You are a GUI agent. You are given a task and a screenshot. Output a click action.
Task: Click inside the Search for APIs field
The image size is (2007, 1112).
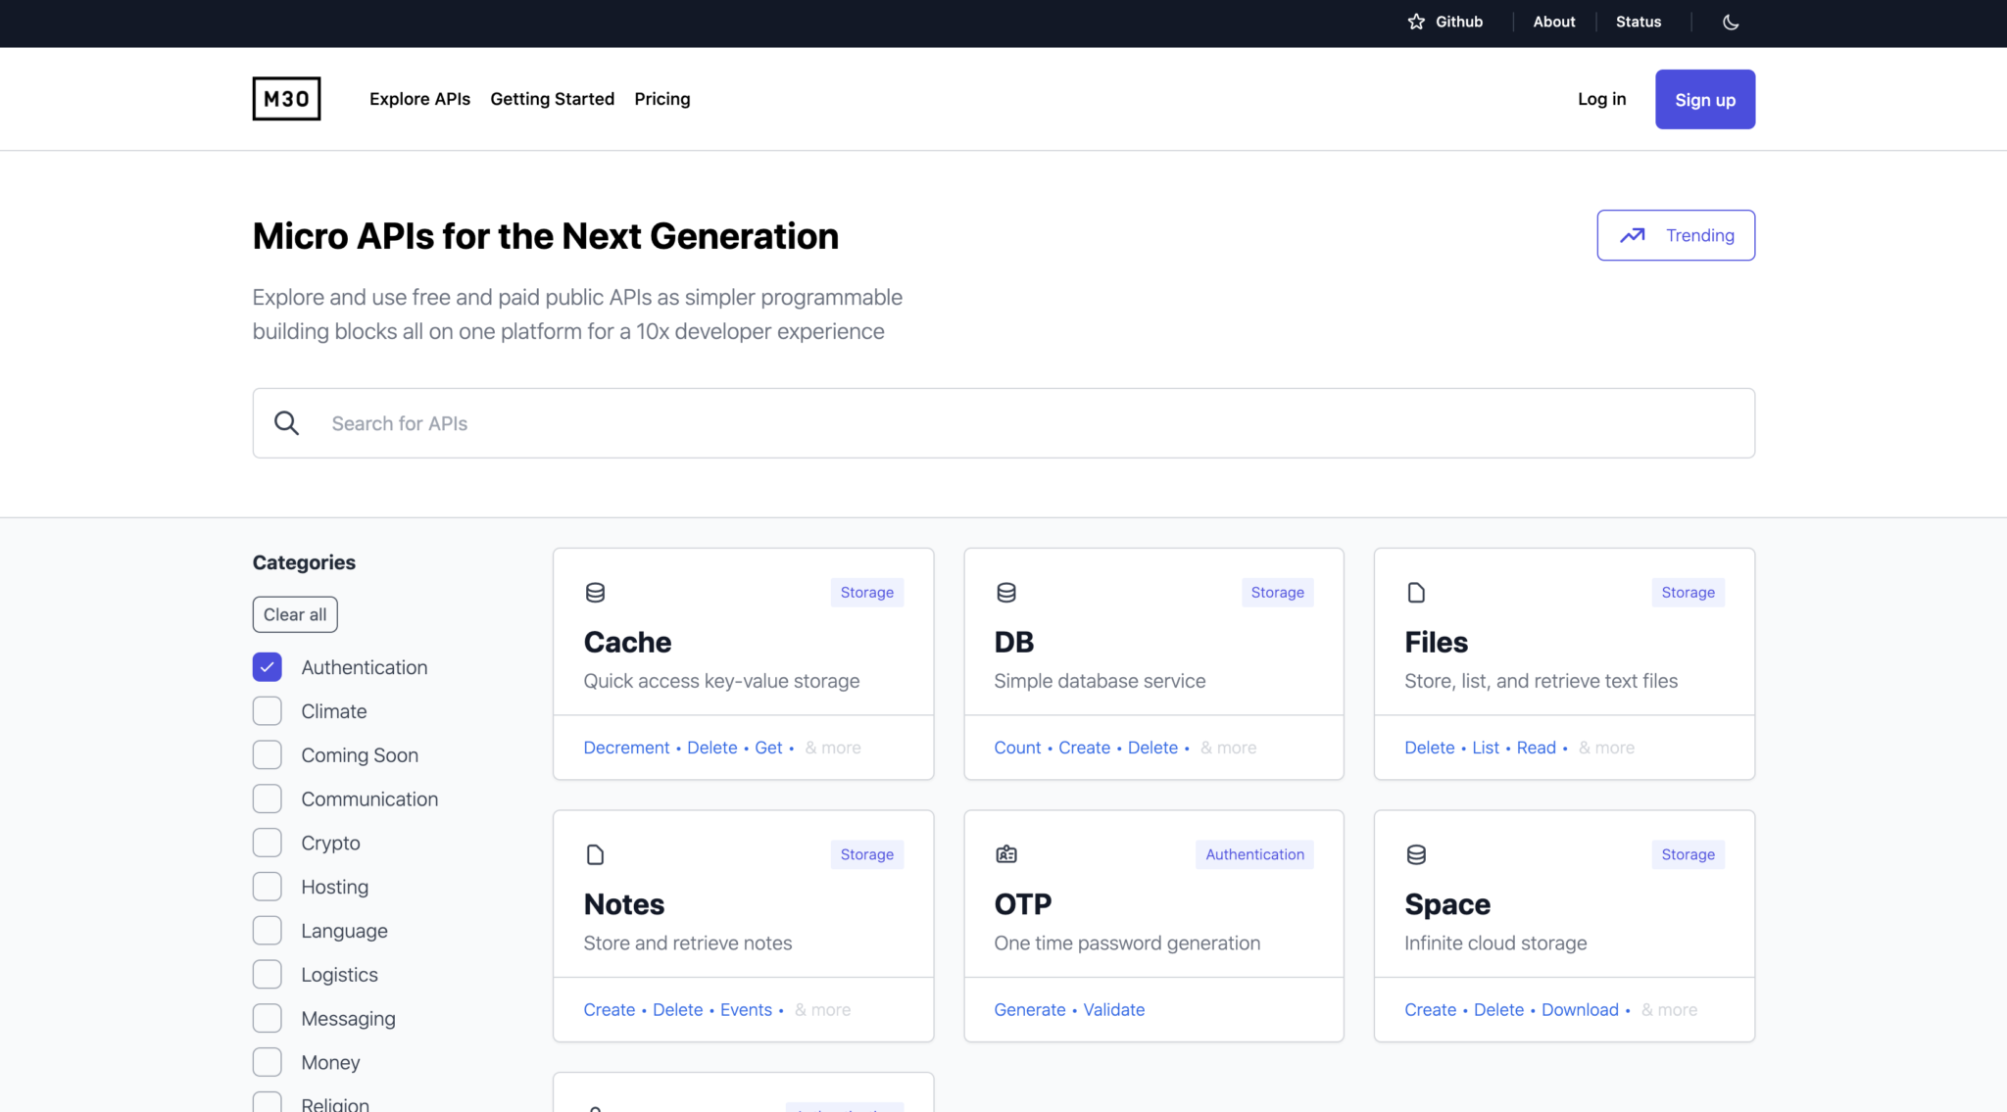click(686, 422)
